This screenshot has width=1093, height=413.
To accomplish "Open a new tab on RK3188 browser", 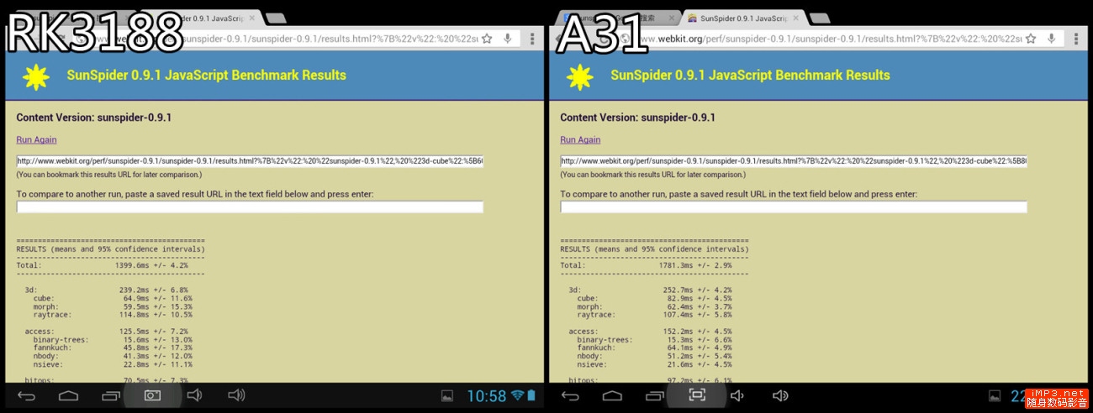I will point(275,18).
